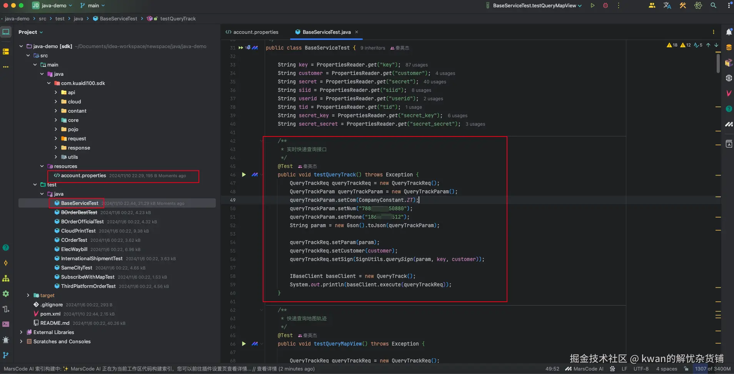
Task: Open the main branch dropdown
Action: [93, 5]
